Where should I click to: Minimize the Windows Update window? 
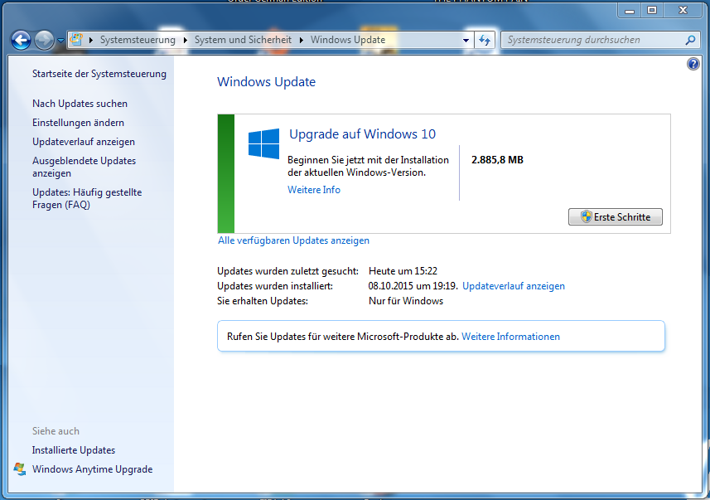(x=630, y=11)
